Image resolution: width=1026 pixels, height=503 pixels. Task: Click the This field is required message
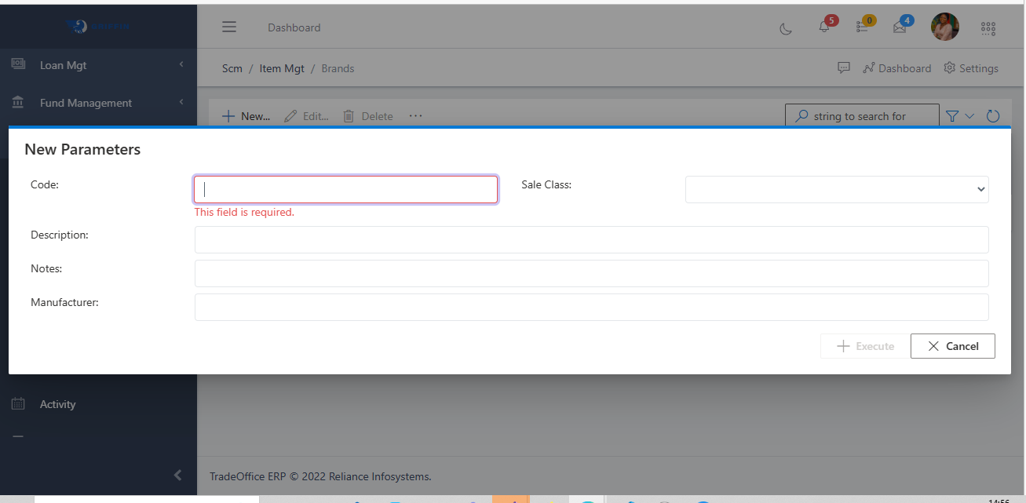244,212
